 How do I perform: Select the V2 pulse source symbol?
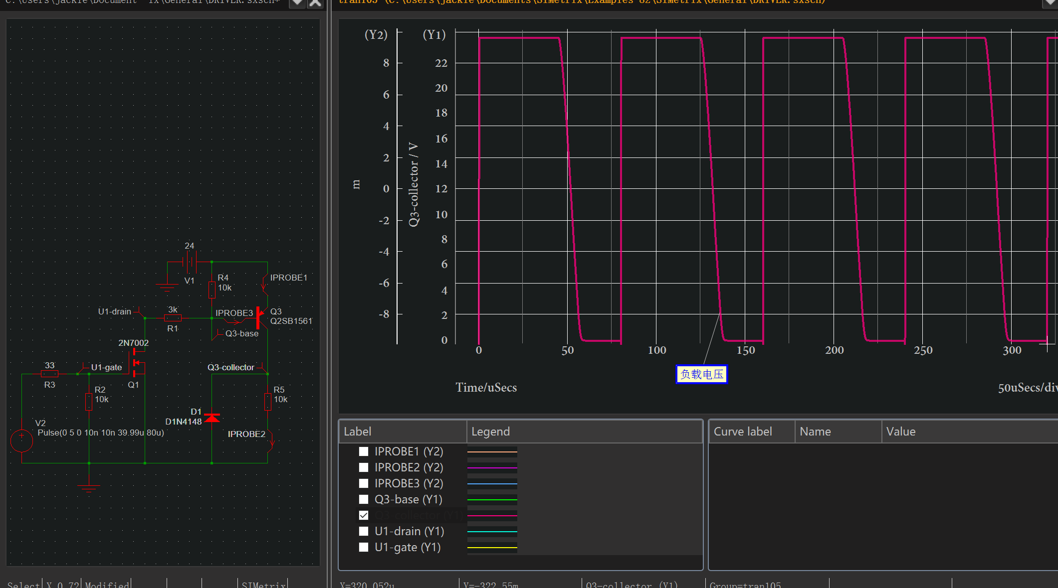coord(22,441)
